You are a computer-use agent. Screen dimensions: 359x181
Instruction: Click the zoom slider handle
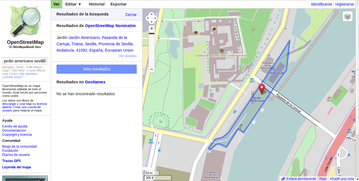click(x=152, y=34)
